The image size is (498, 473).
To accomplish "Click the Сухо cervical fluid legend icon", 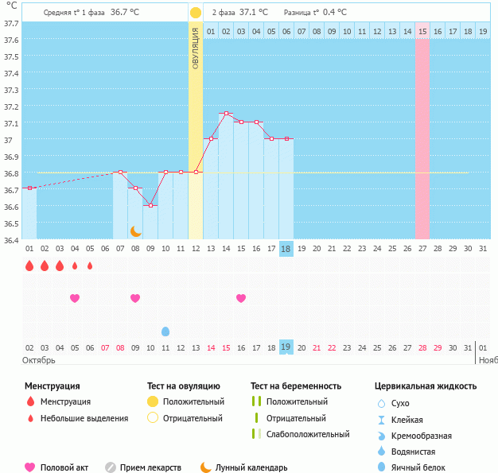I will [x=381, y=404].
